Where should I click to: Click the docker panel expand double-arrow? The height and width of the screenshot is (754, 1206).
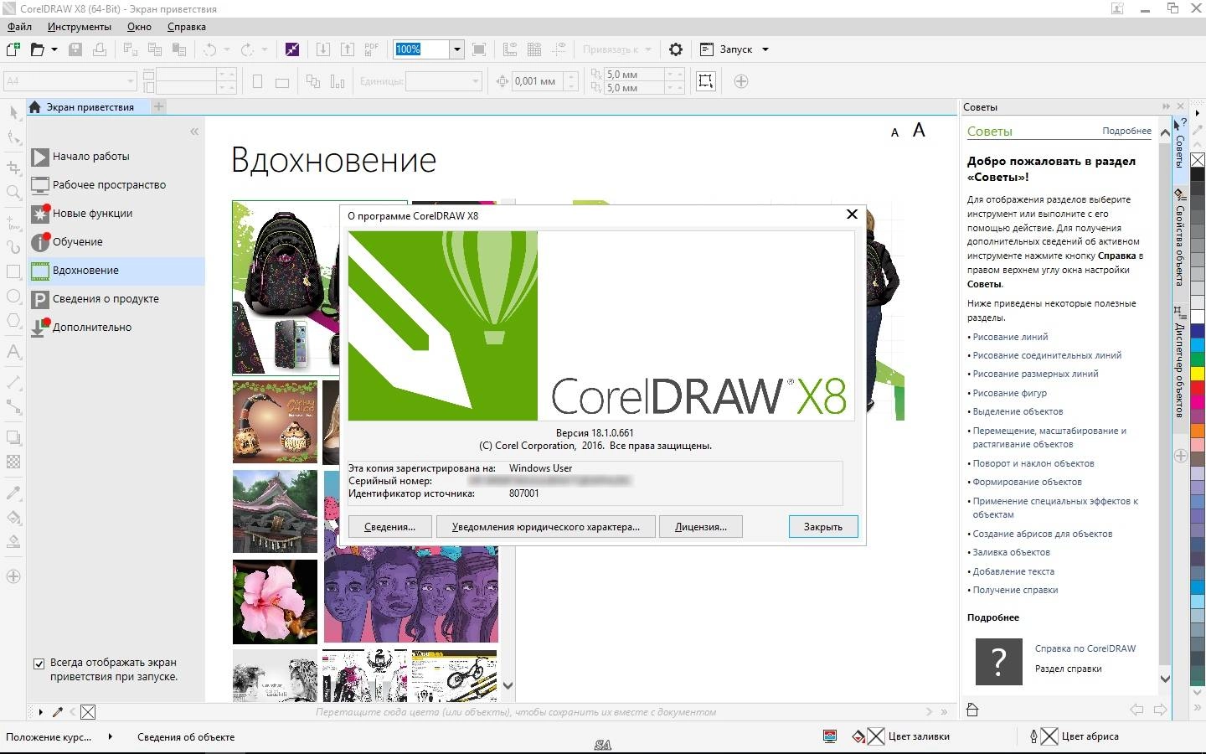pos(1166,106)
